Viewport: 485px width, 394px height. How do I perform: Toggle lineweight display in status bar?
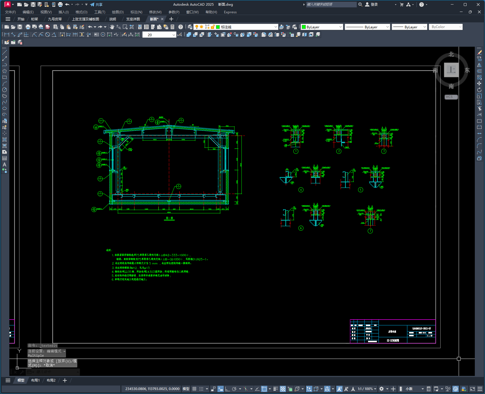pyautogui.click(x=275, y=389)
